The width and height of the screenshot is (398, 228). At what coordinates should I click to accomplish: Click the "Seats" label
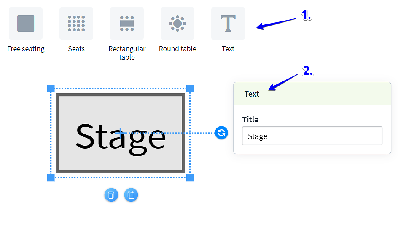point(76,49)
